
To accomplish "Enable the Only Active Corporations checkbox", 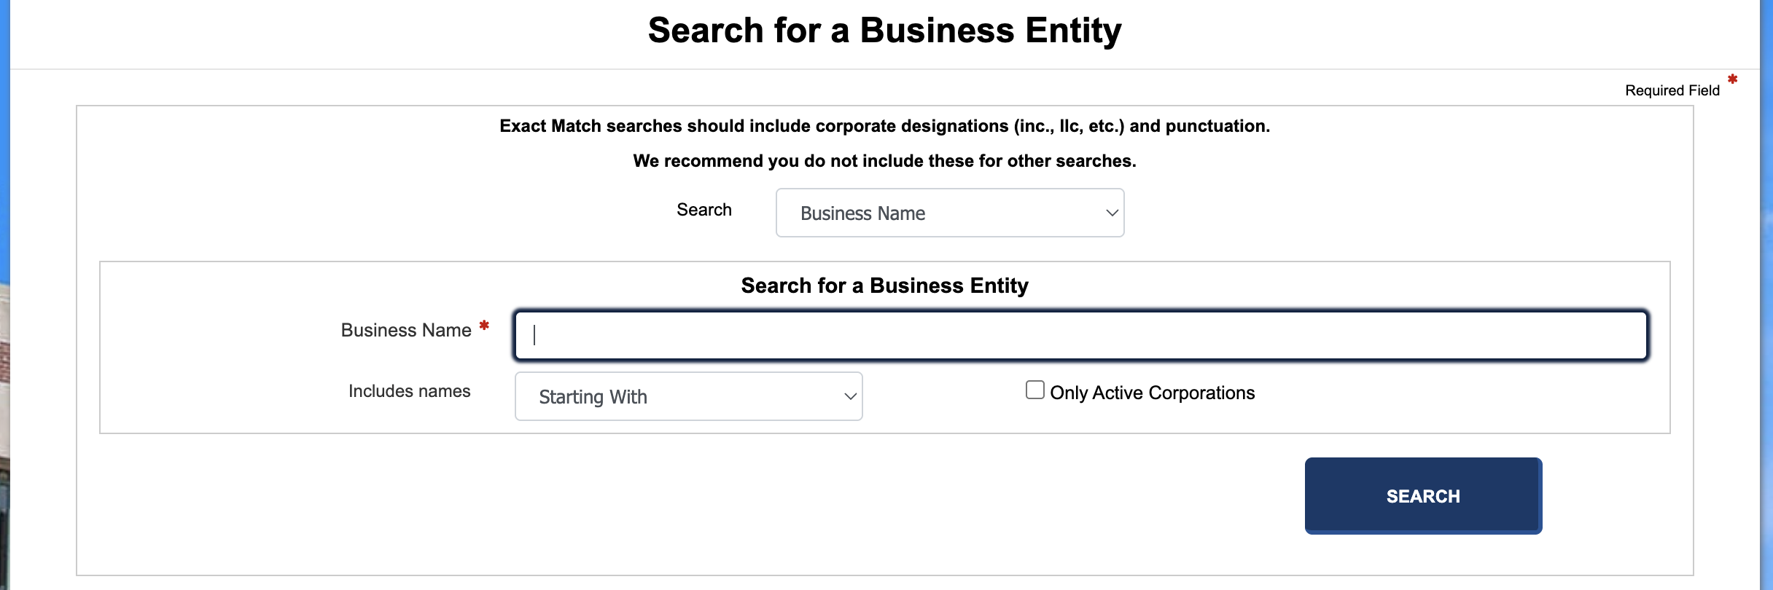I will coord(1034,390).
